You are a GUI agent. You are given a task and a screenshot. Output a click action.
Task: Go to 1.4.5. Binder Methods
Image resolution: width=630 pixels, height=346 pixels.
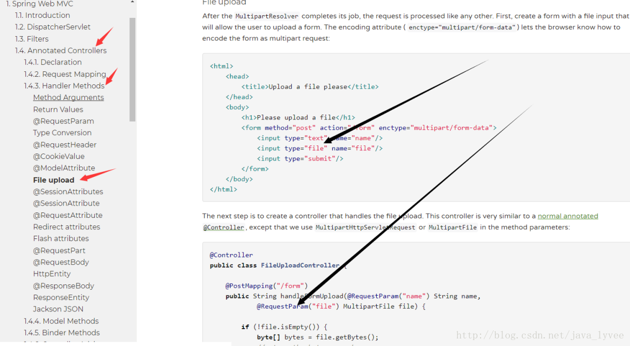tap(62, 333)
